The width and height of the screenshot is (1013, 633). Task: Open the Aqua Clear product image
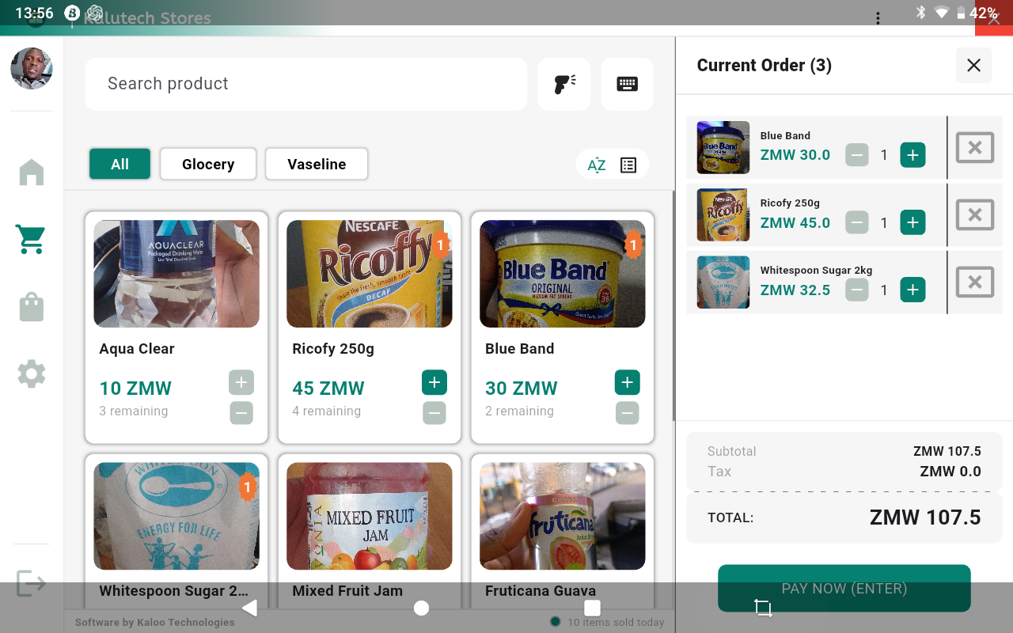176,274
